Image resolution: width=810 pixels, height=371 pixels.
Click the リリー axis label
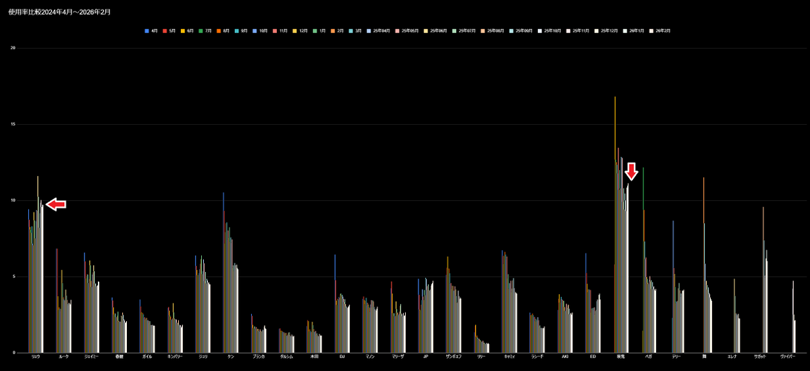click(x=481, y=356)
